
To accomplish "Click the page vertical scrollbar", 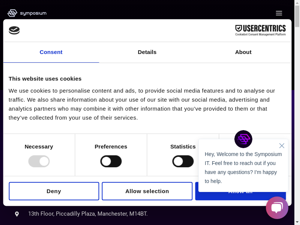I will click(297, 112).
